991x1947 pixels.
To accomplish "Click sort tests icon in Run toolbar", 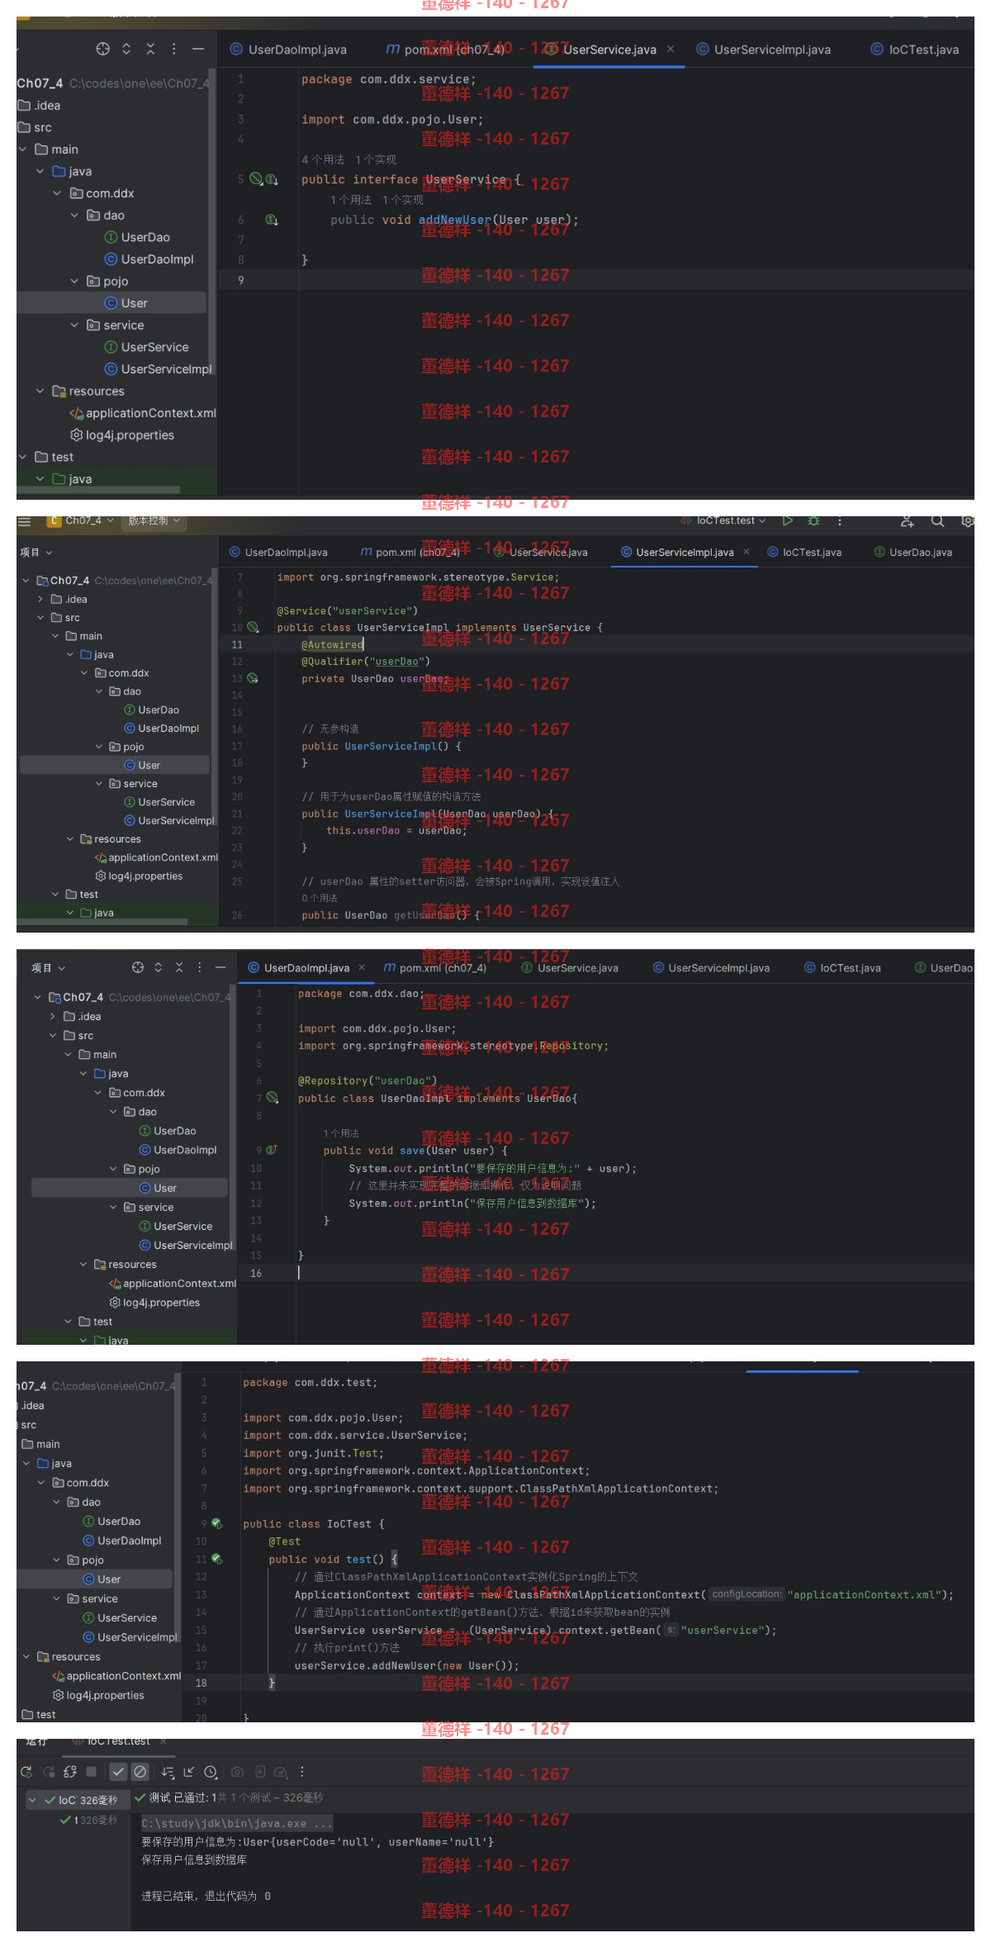I will pos(168,1772).
